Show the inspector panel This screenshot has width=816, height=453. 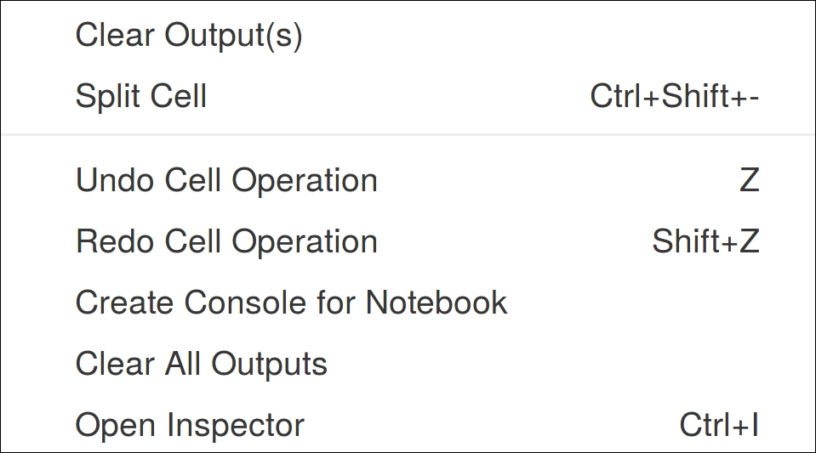(x=190, y=425)
